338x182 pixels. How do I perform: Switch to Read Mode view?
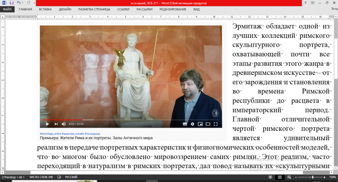point(270,177)
